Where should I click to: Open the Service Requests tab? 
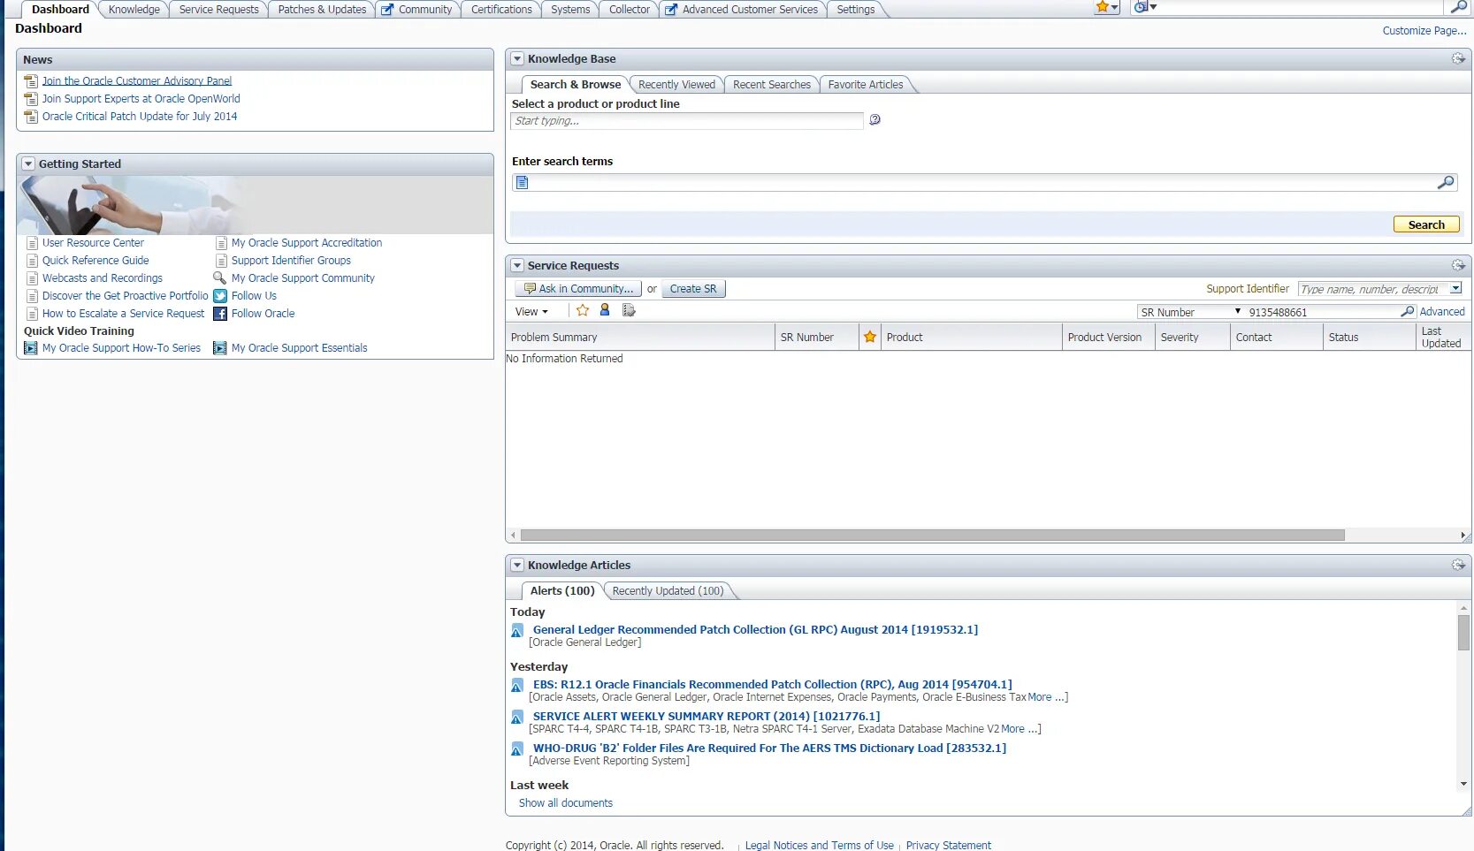tap(219, 10)
